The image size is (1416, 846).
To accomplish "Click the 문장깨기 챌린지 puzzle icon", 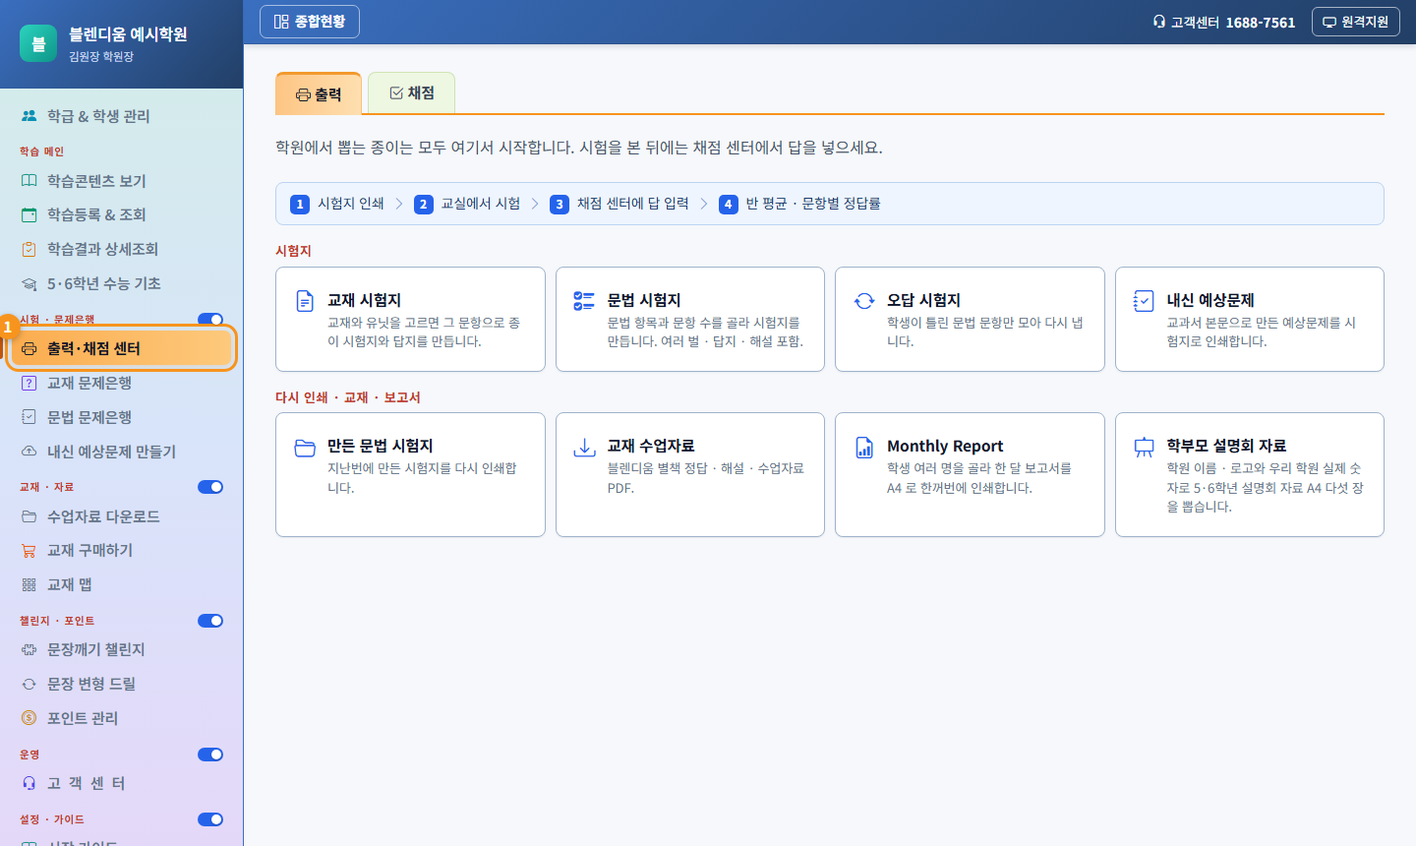I will 29,649.
